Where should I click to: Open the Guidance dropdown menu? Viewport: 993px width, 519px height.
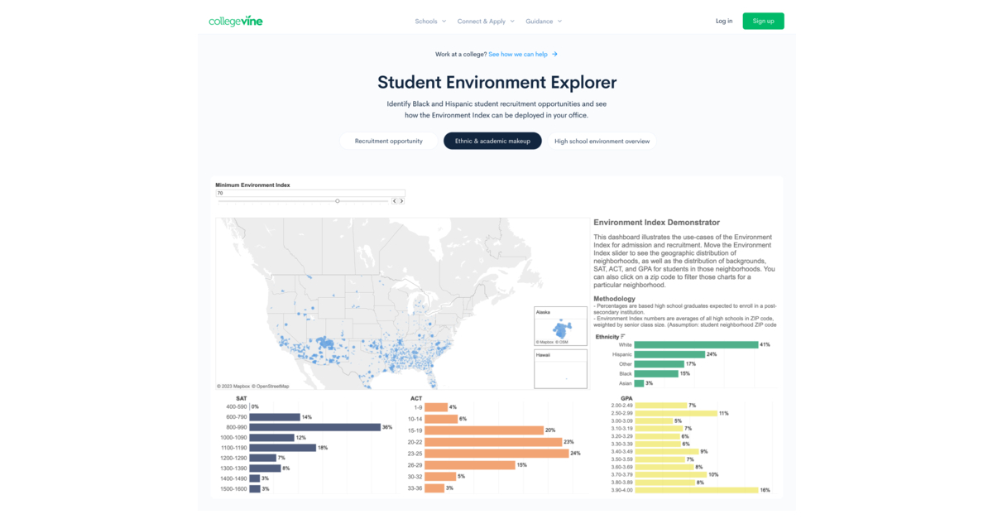[x=544, y=21]
